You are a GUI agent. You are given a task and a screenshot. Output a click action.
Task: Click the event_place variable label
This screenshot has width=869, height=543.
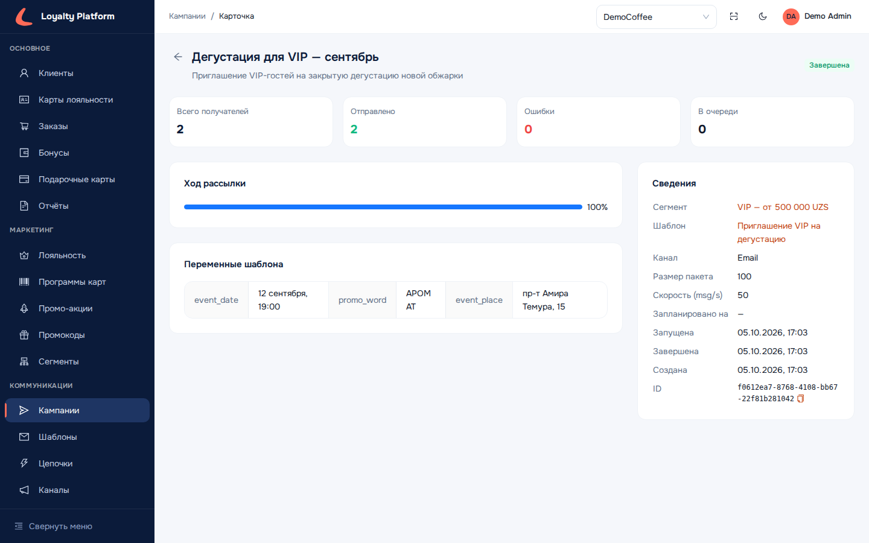click(479, 300)
